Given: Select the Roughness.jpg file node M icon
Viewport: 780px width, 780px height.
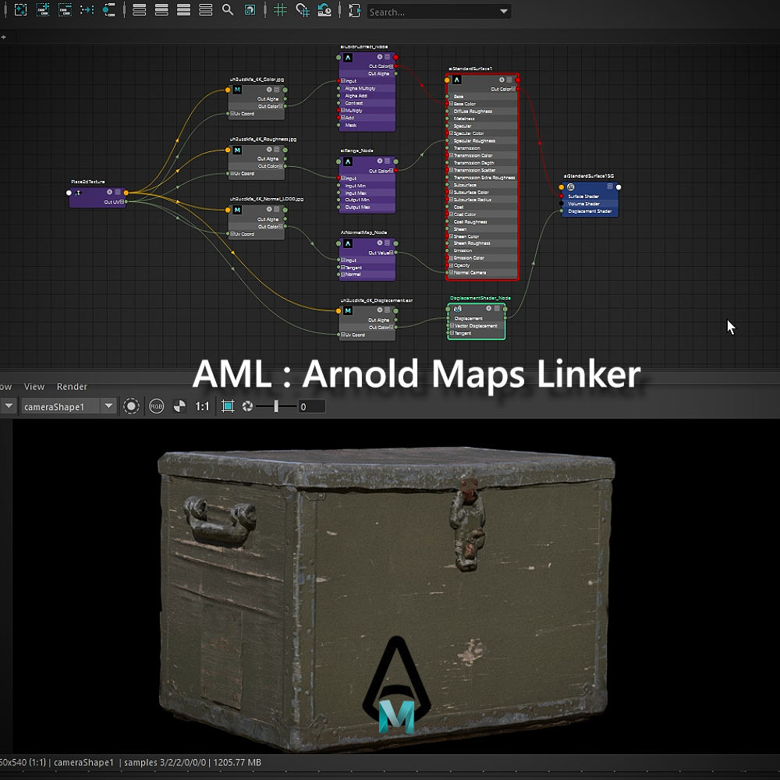Looking at the screenshot, I should tap(237, 151).
